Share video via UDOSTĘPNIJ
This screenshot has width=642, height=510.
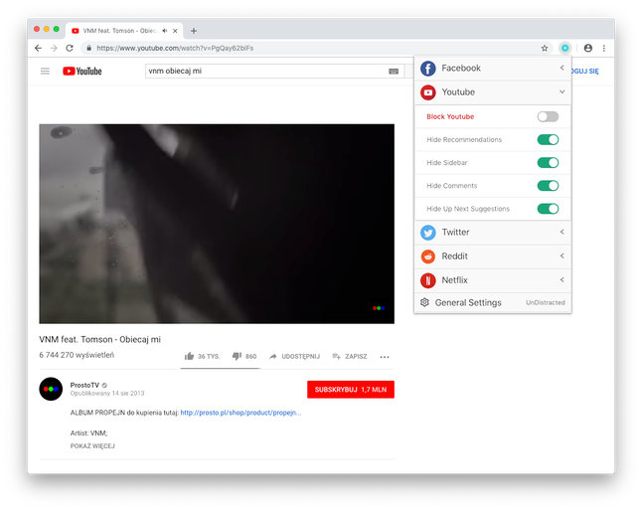[295, 356]
